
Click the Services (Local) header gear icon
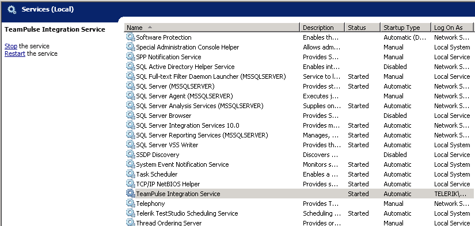12,10
